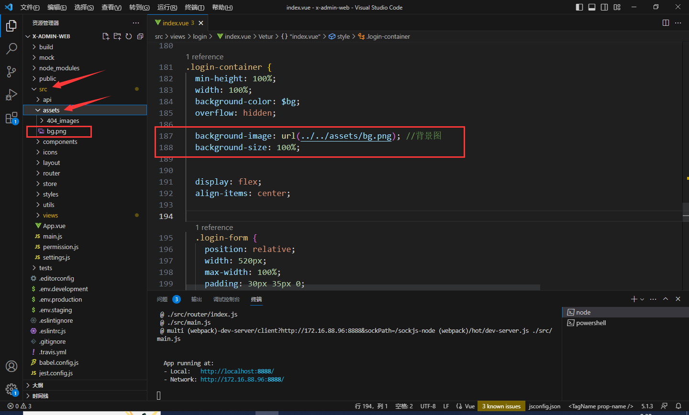The width and height of the screenshot is (689, 415).
Task: Split the editor to the right
Action: pyautogui.click(x=666, y=23)
